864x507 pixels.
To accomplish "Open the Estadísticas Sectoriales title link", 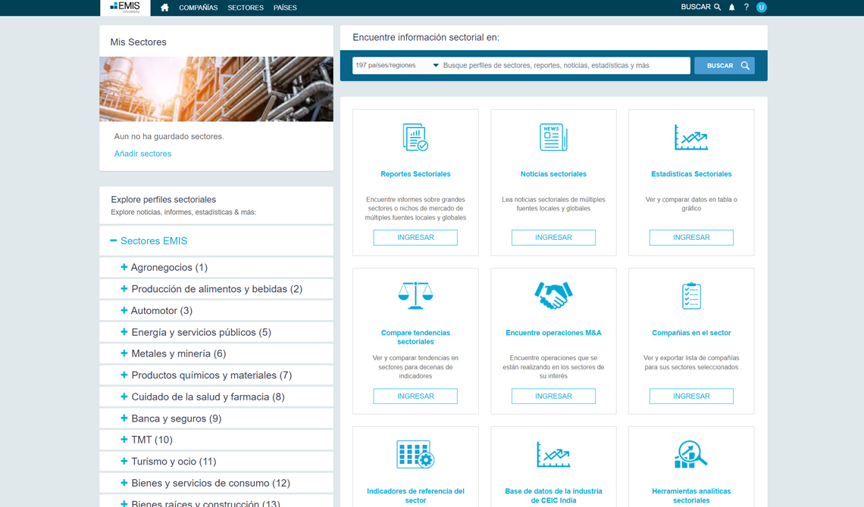I will 691,174.
